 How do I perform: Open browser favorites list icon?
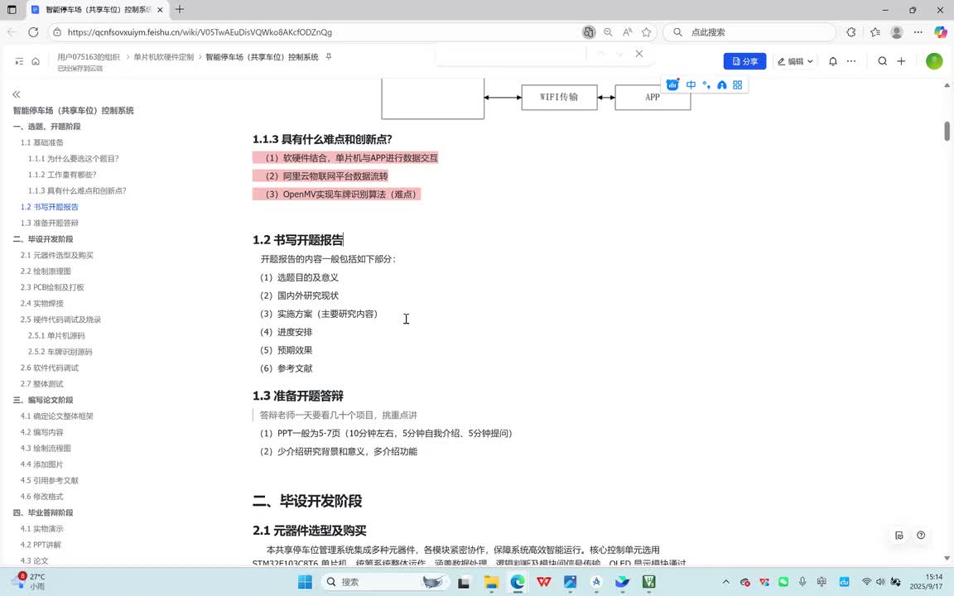(x=874, y=32)
